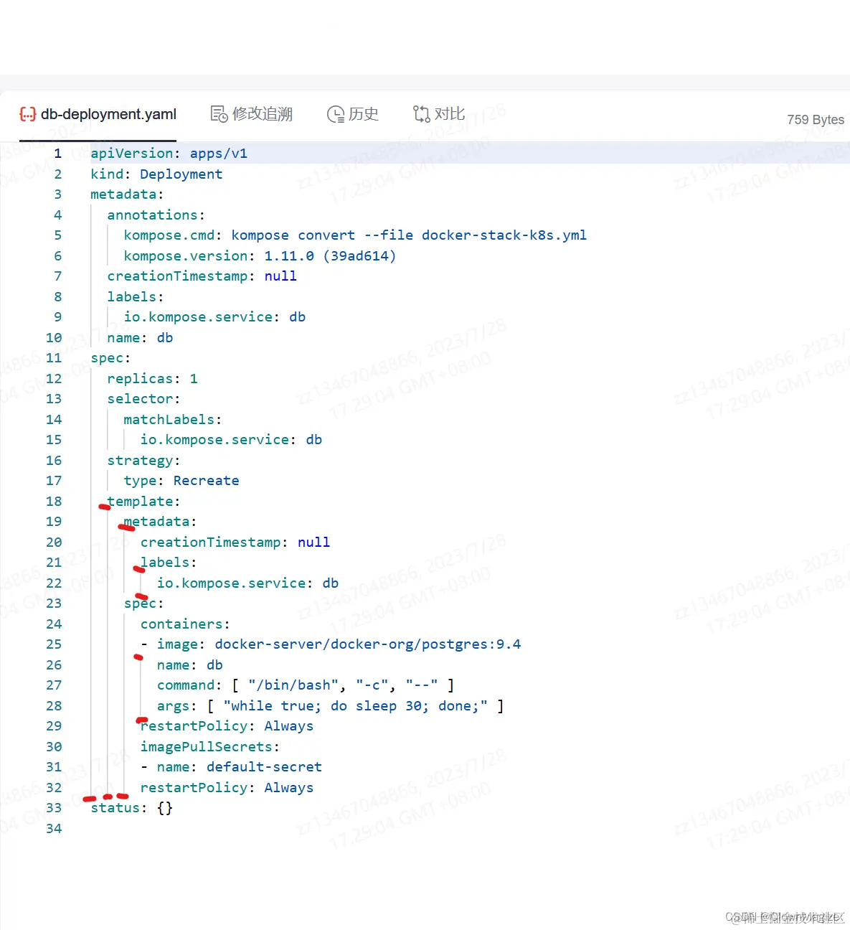Click the 'status: {}' line
Viewport: 850px width, 930px height.
[x=131, y=808]
